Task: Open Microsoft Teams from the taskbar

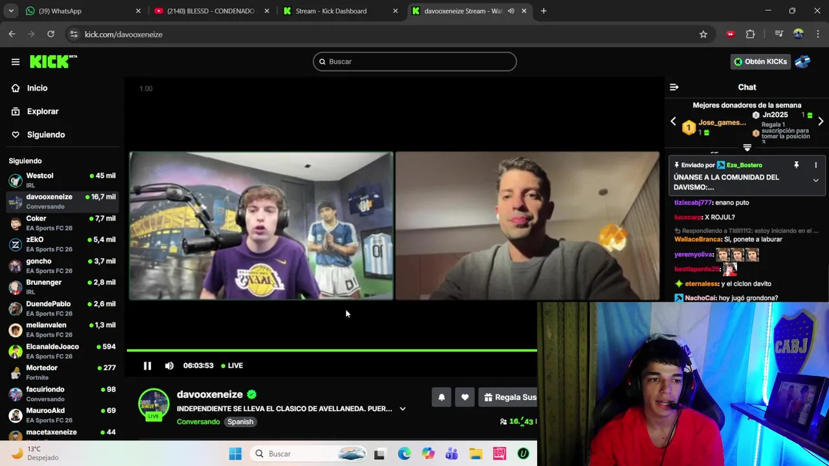Action: tap(451, 454)
